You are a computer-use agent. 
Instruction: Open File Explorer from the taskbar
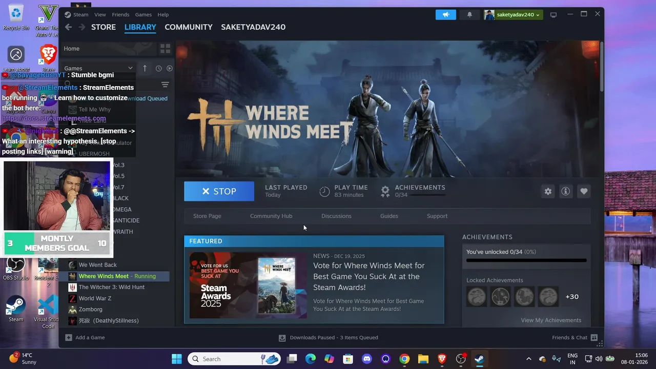(423, 359)
